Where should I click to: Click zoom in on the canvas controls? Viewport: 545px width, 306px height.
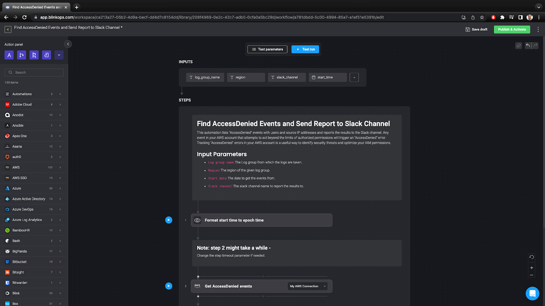(531, 268)
